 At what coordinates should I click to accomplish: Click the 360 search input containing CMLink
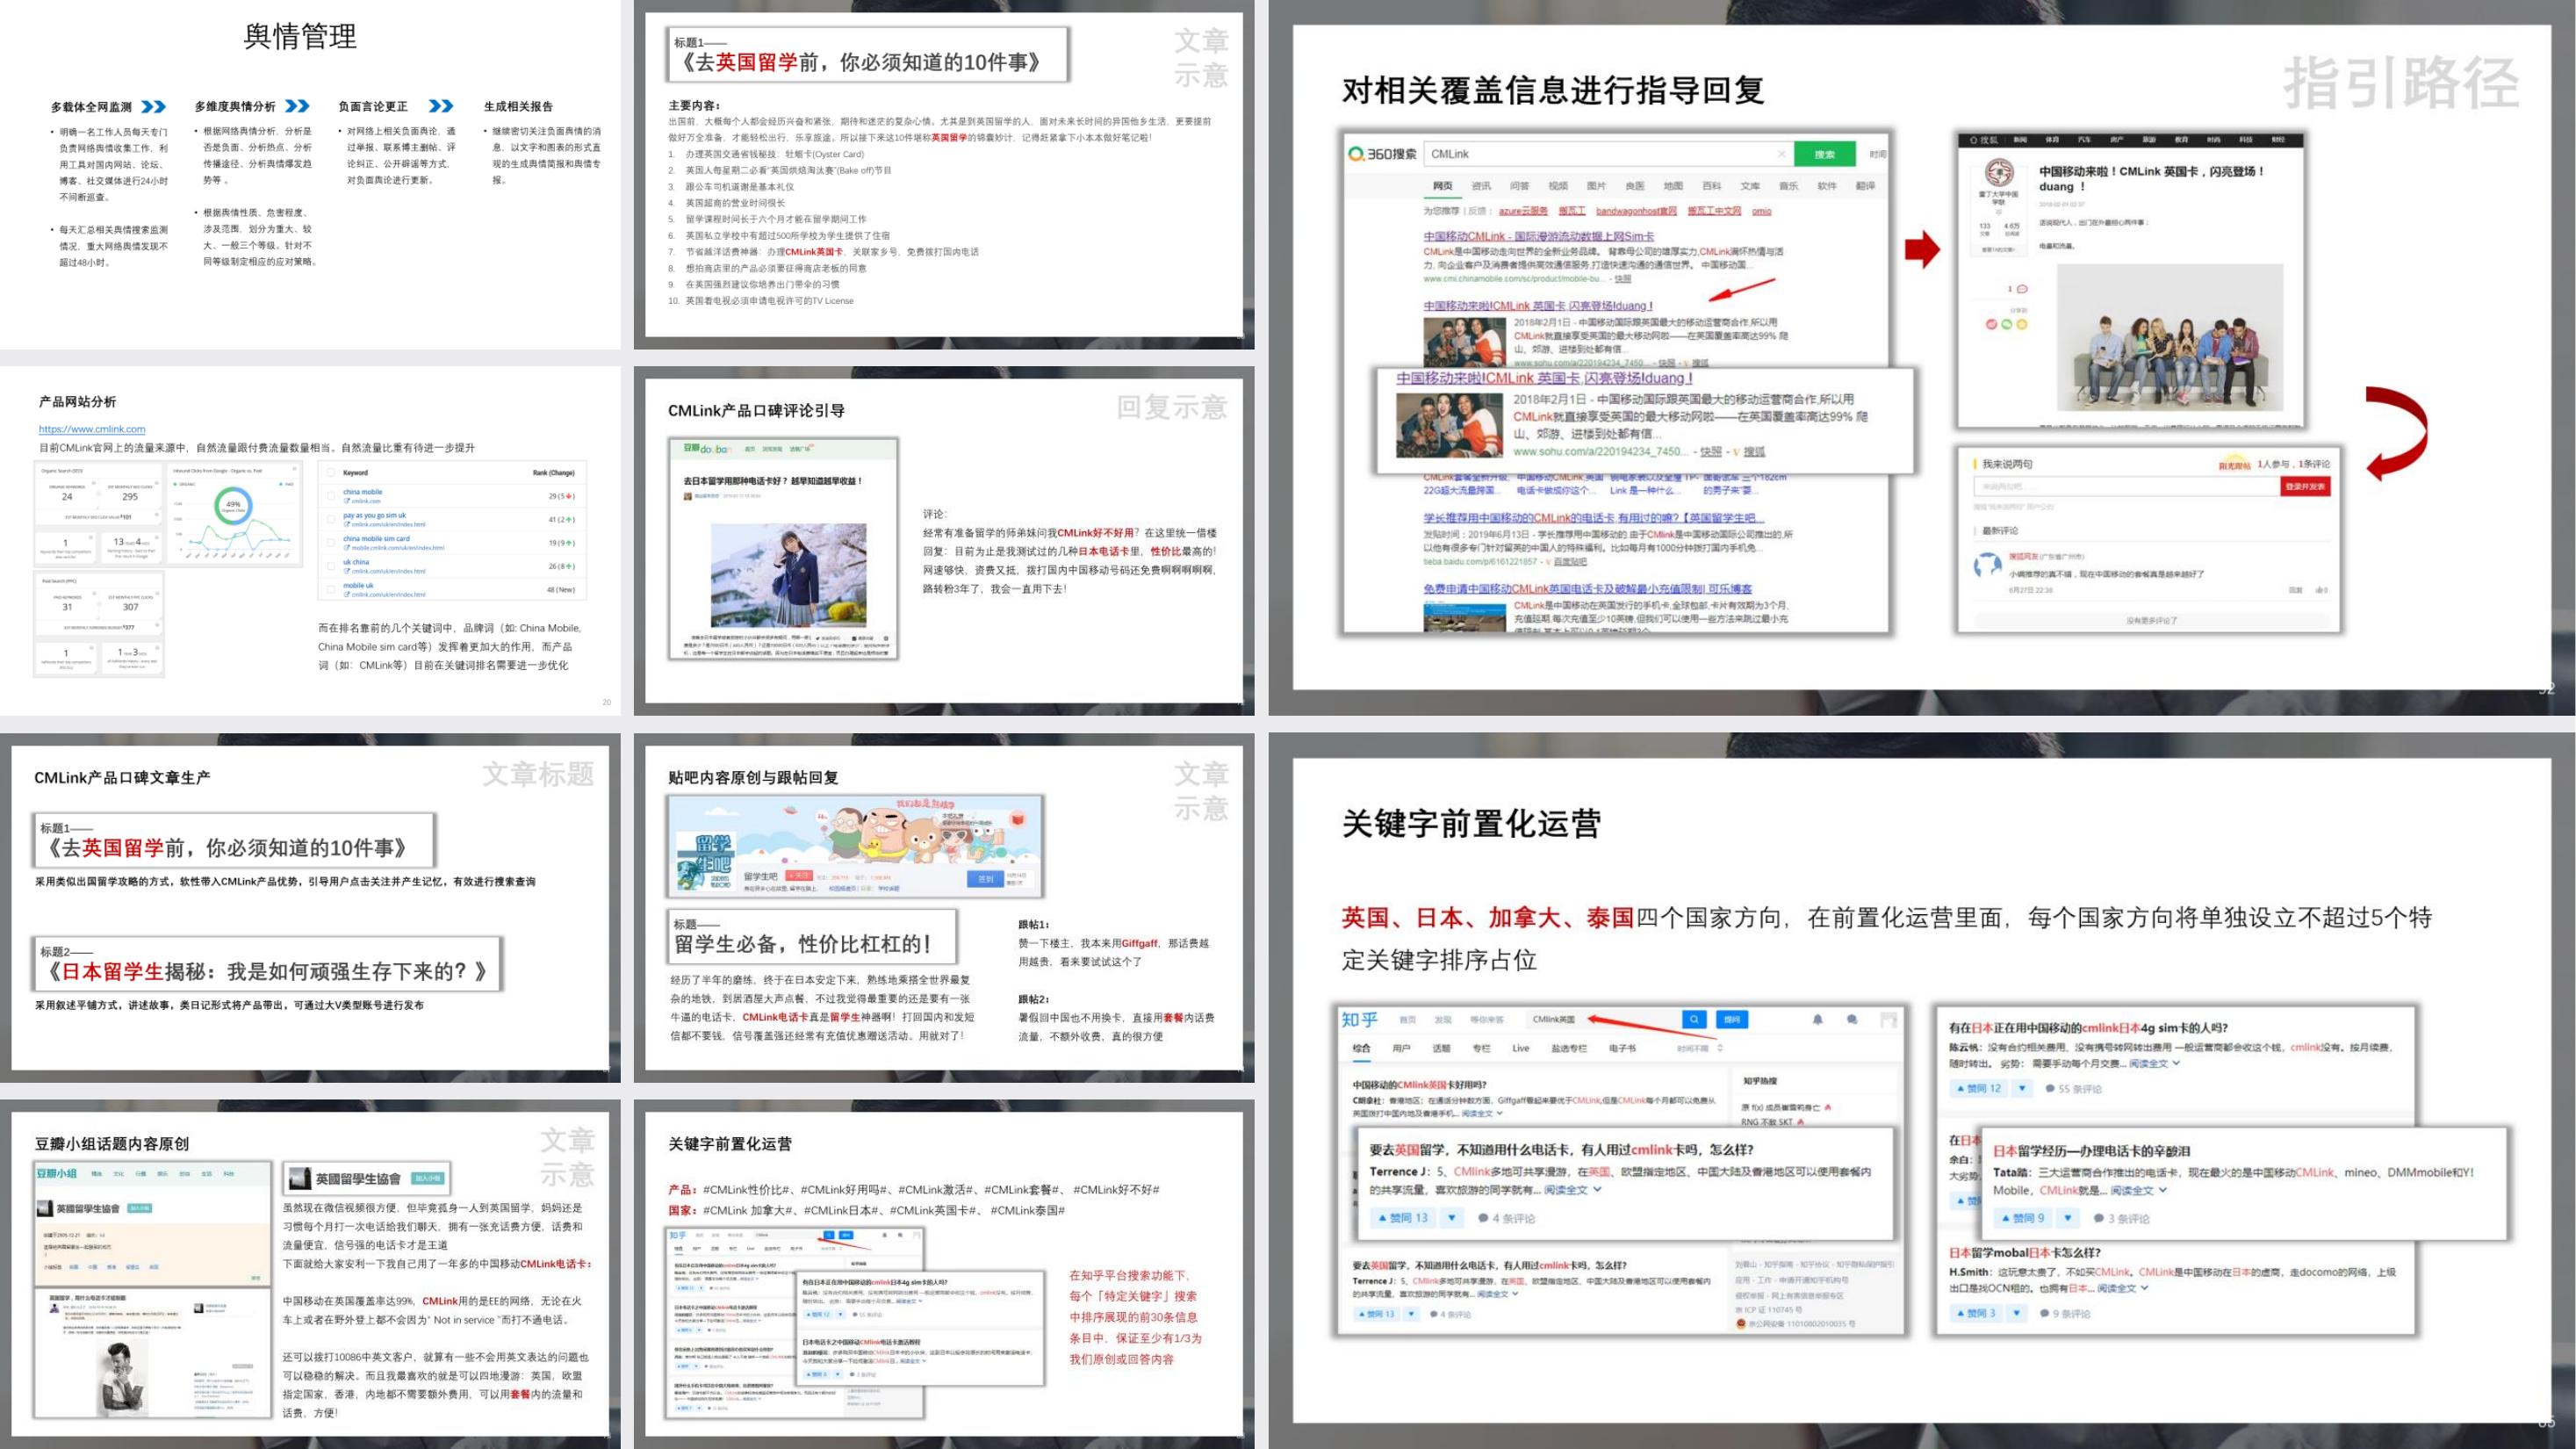(x=1608, y=154)
